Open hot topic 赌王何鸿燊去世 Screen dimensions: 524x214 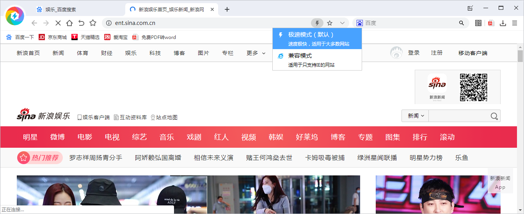point(269,158)
